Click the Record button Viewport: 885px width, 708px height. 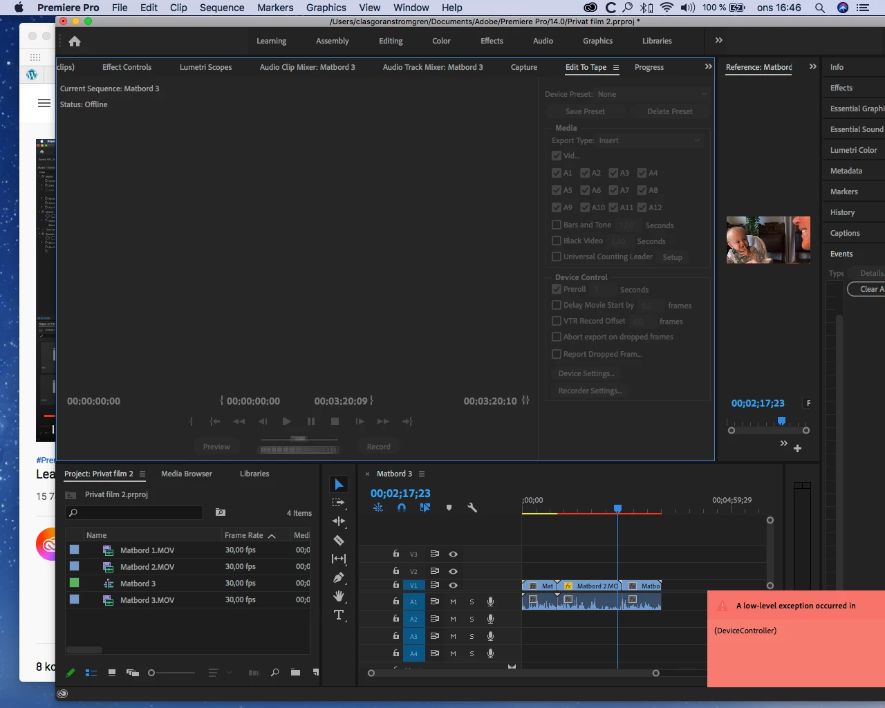[378, 447]
